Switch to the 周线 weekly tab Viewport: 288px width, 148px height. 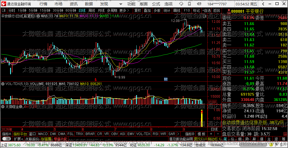[x=92, y=10]
